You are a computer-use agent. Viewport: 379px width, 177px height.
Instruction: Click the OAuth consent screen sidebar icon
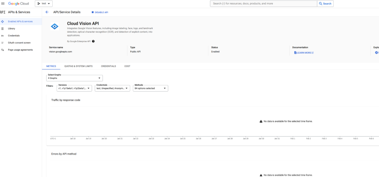[3, 43]
